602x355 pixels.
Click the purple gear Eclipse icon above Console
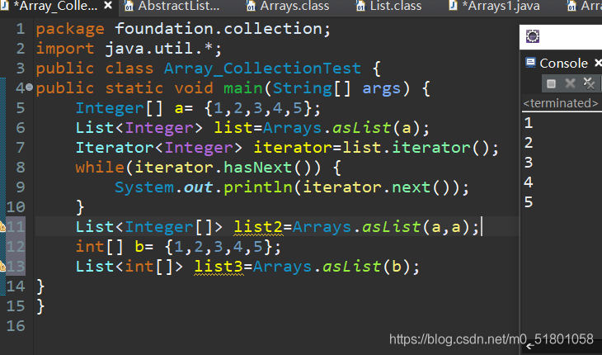[533, 36]
